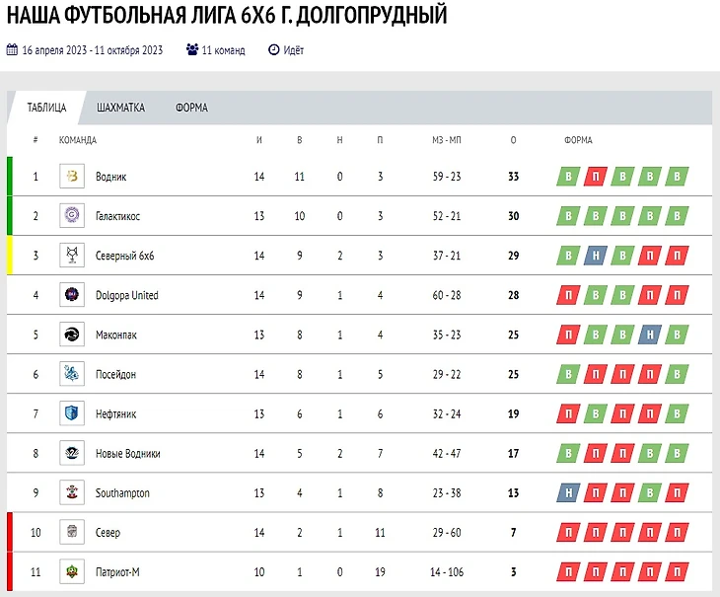Click the Dolgopa United team name
Image resolution: width=720 pixels, height=597 pixels.
click(x=126, y=296)
